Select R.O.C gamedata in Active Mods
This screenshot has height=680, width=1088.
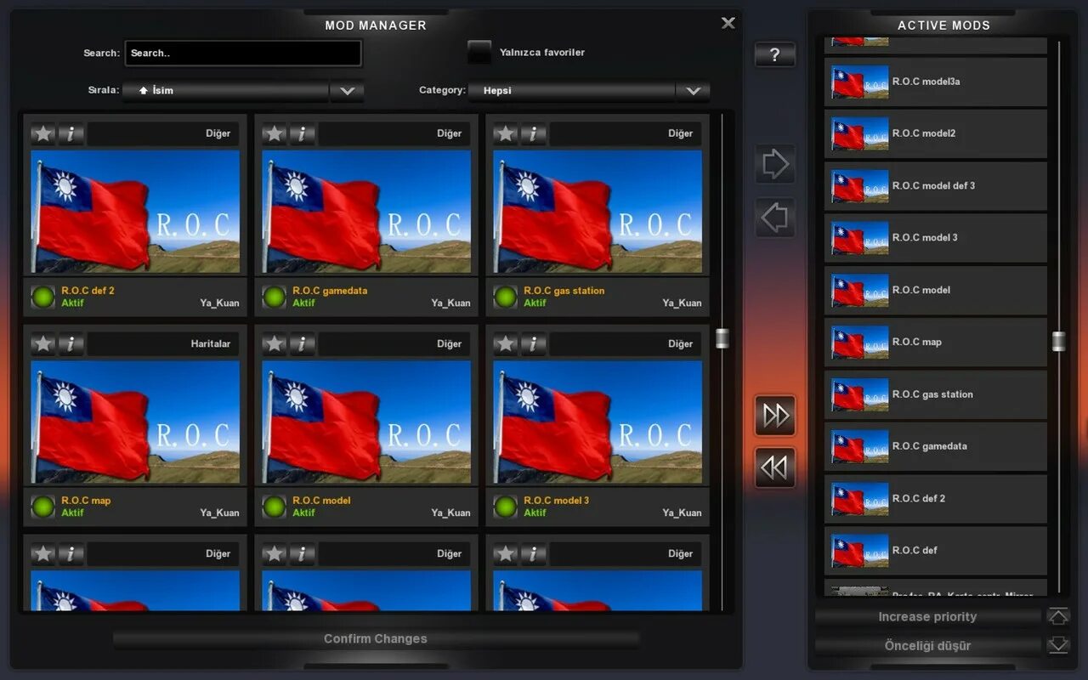936,446
